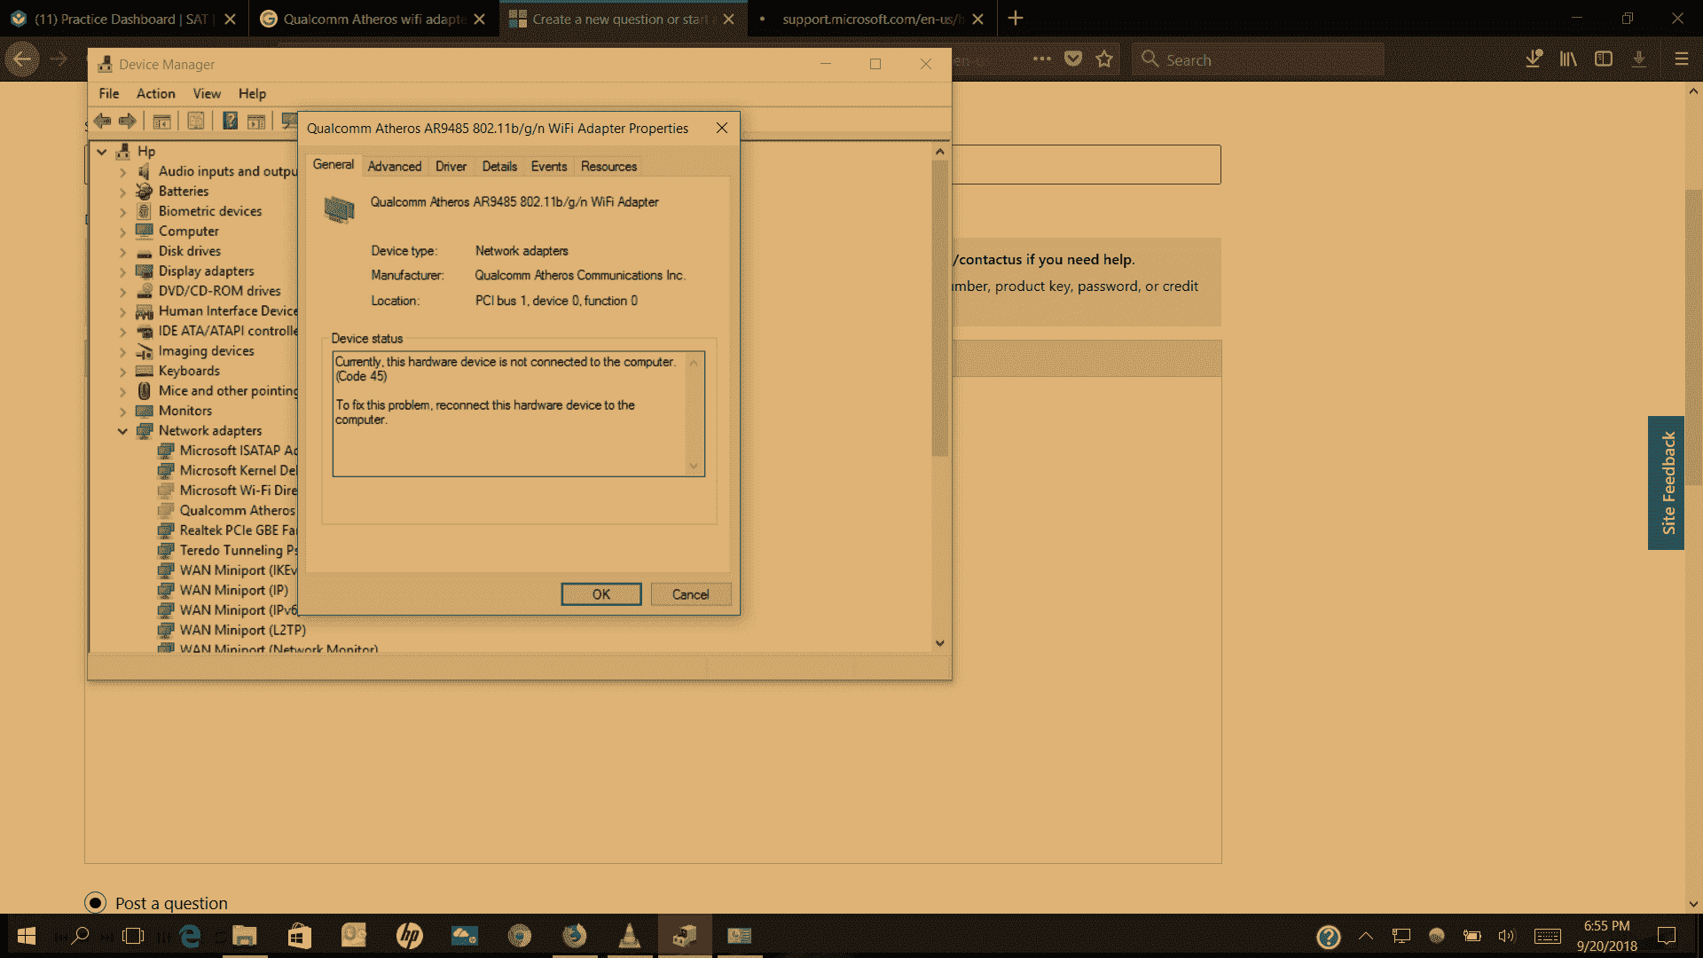Image resolution: width=1703 pixels, height=958 pixels.
Task: Click the Site Feedback button
Action: coord(1667,483)
